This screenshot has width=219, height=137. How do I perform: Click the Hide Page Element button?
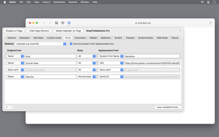pos(39,31)
